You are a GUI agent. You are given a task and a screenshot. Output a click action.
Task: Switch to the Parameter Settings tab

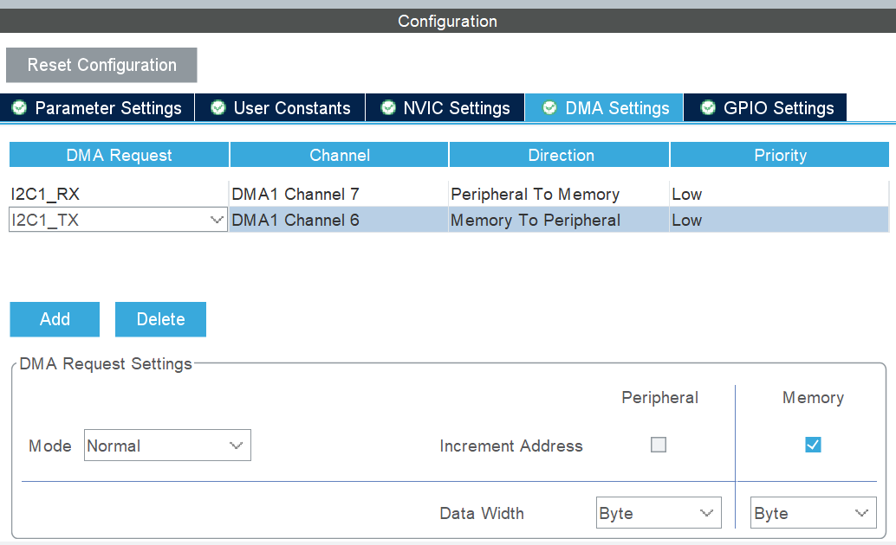[107, 108]
